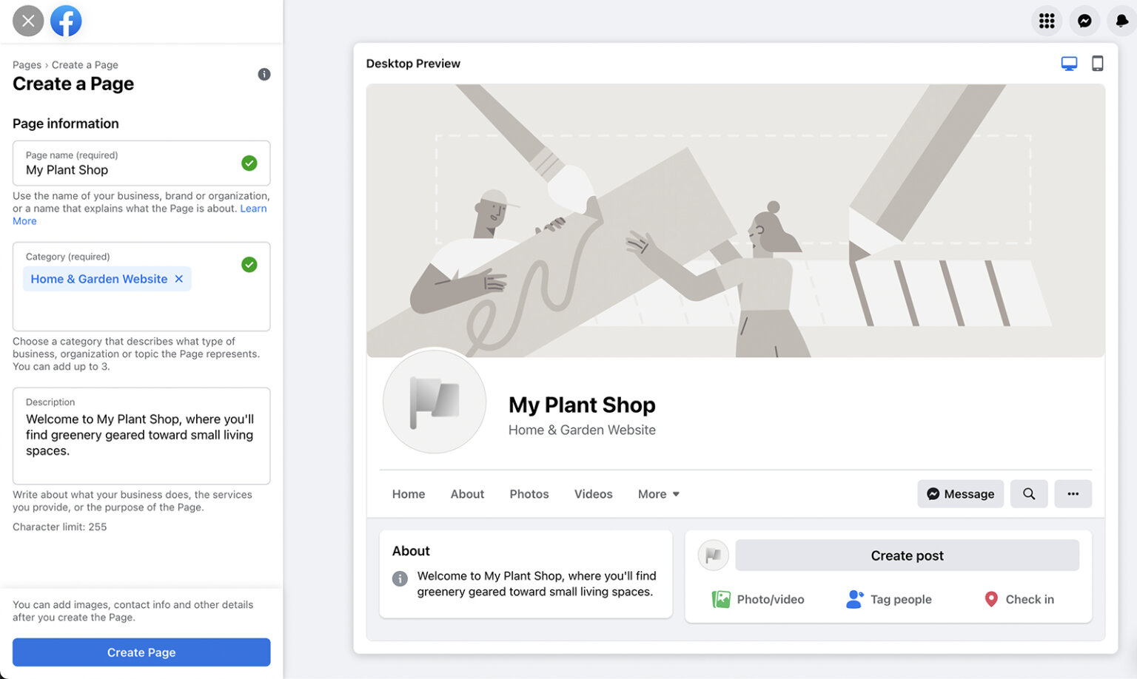Switch to the About tab in preview
The image size is (1137, 679).
coord(467,493)
